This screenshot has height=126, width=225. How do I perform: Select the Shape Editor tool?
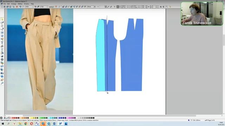tap(2, 26)
